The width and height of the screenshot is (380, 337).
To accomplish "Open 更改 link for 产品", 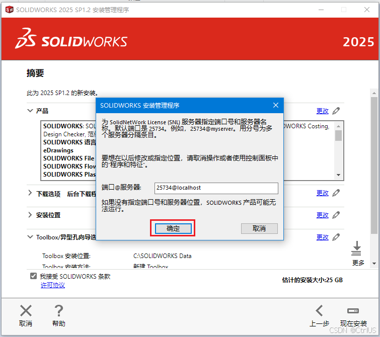I will tap(322, 111).
